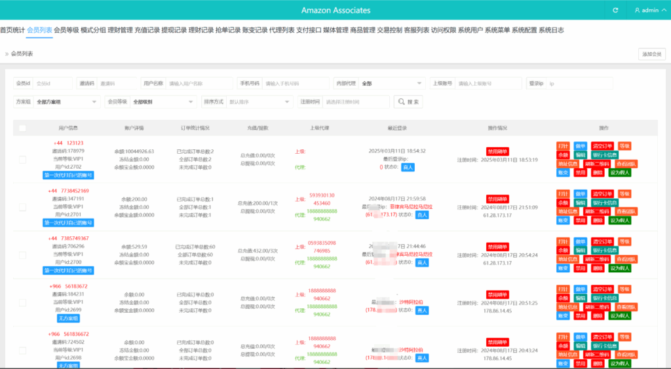Click 银行卡信息 for user 123123
Image resolution: width=671 pixels, height=369 pixels.
click(605, 155)
